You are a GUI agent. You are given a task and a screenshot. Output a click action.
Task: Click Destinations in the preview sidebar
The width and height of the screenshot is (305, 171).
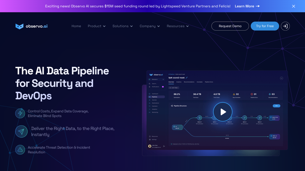click(154, 103)
